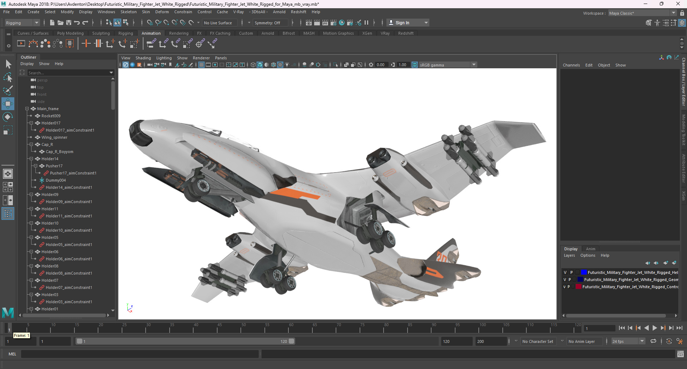Open the Constrain menu
The image size is (687, 369).
(183, 12)
